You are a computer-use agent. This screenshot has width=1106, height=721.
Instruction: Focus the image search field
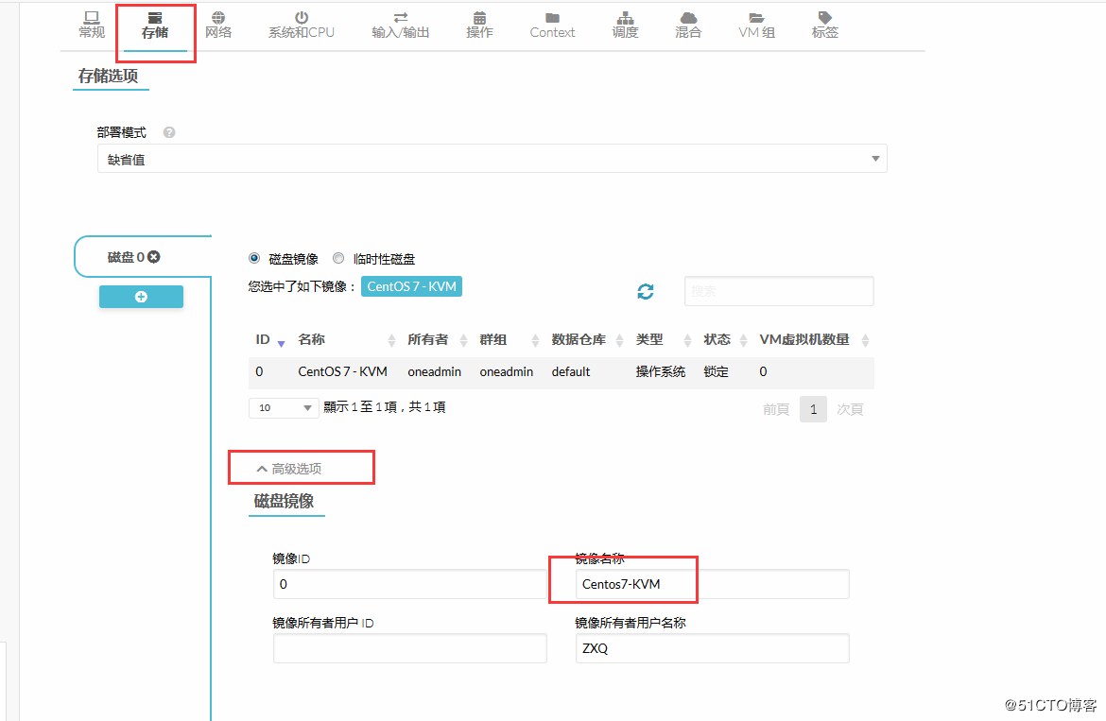780,291
